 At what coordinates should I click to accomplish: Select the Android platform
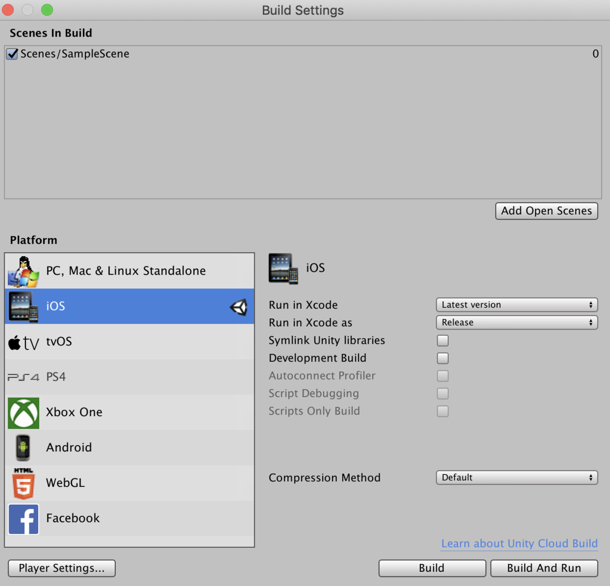coord(130,448)
